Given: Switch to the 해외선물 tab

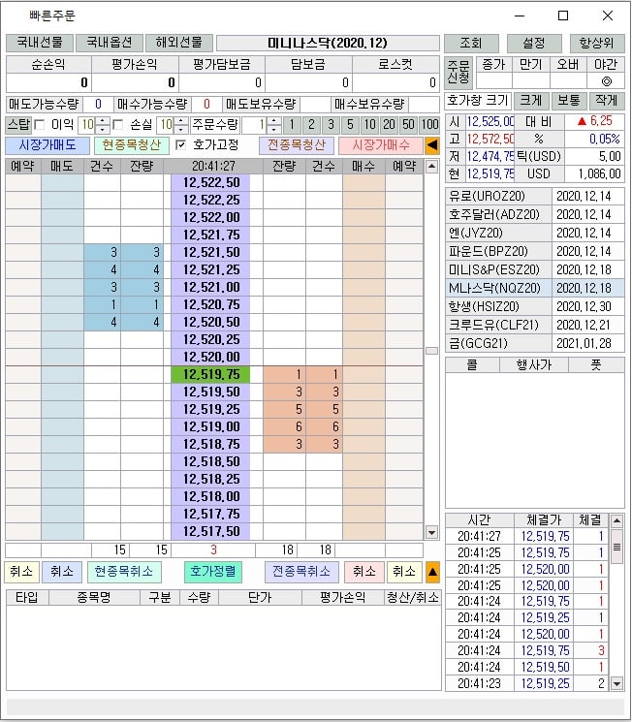Looking at the screenshot, I should click(x=178, y=43).
